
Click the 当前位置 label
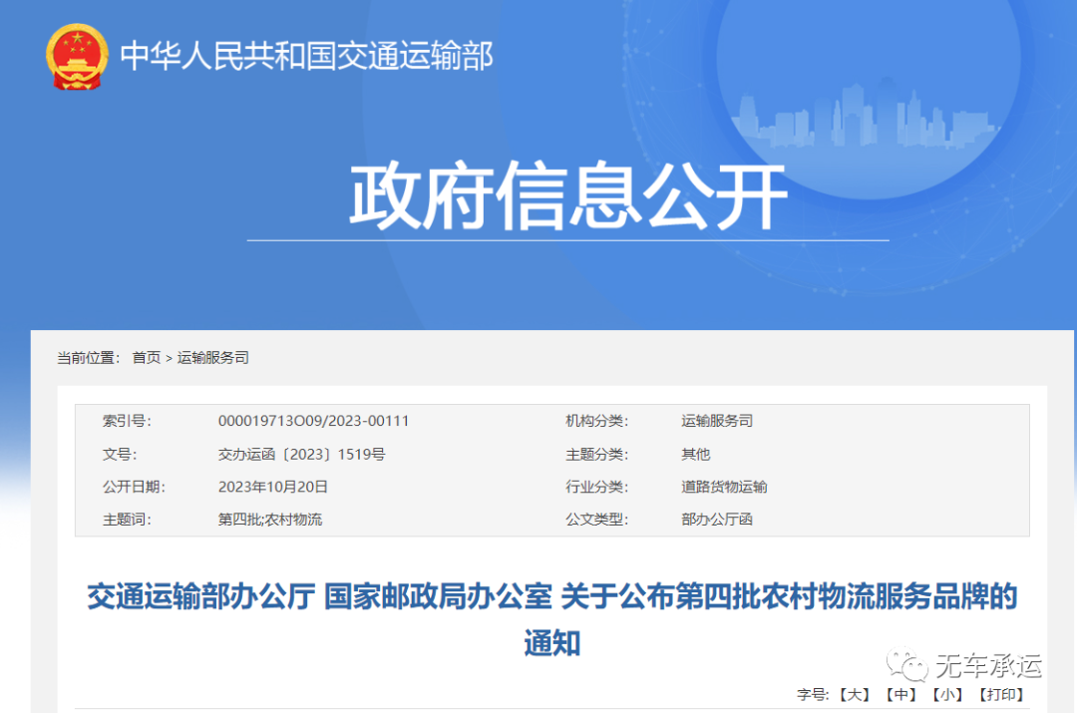tap(89, 358)
